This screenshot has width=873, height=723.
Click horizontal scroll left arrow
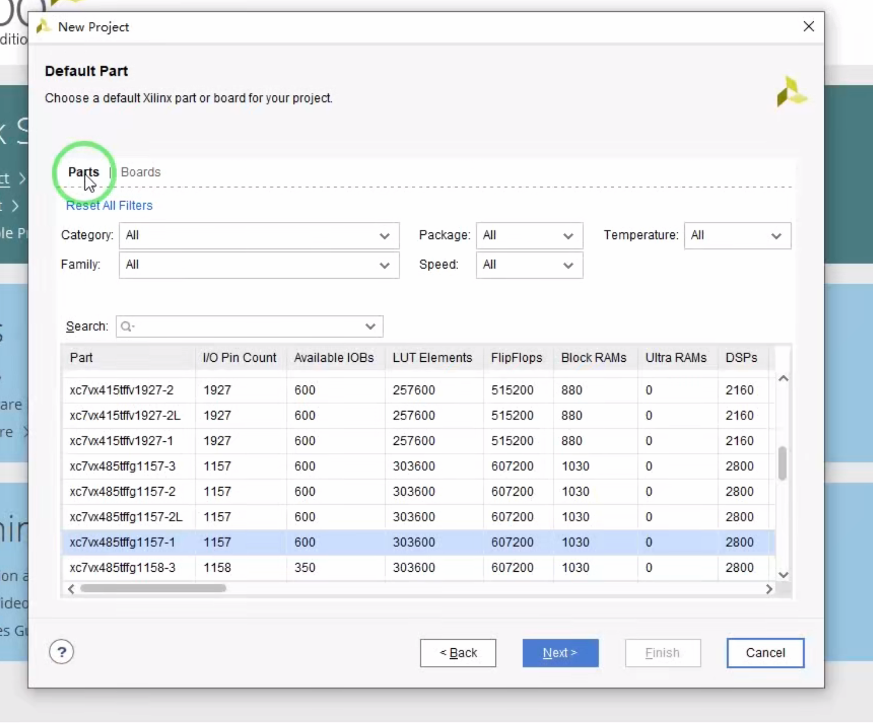point(71,589)
